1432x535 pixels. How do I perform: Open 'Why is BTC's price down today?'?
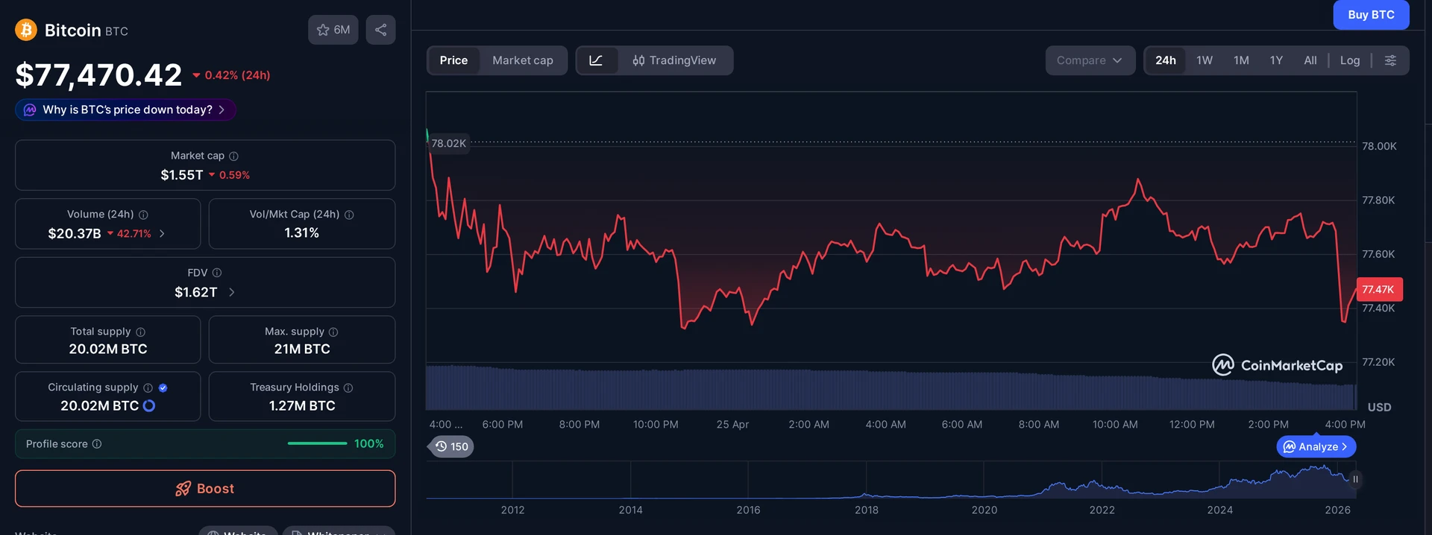coord(126,110)
